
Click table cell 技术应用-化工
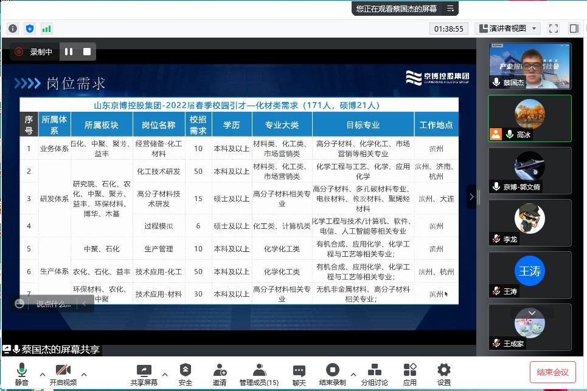158,271
